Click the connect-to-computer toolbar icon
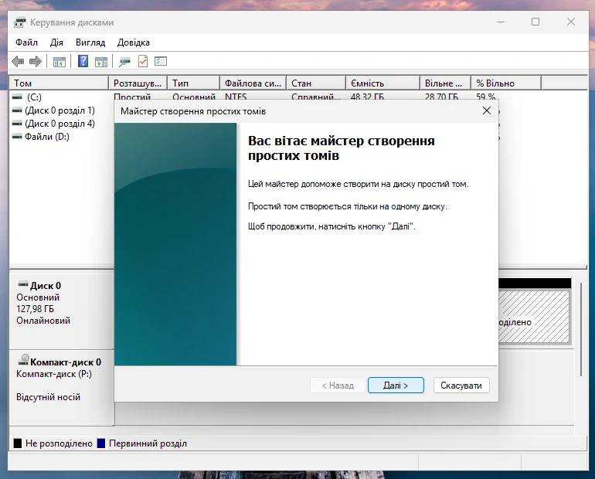The width and height of the screenshot is (595, 479). coord(124,62)
